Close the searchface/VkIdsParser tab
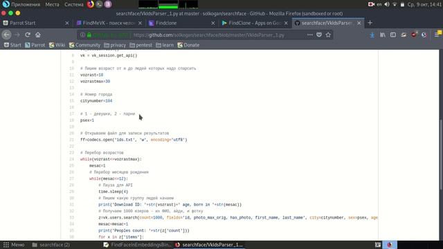The height and width of the screenshot is (249, 443). [x=359, y=23]
